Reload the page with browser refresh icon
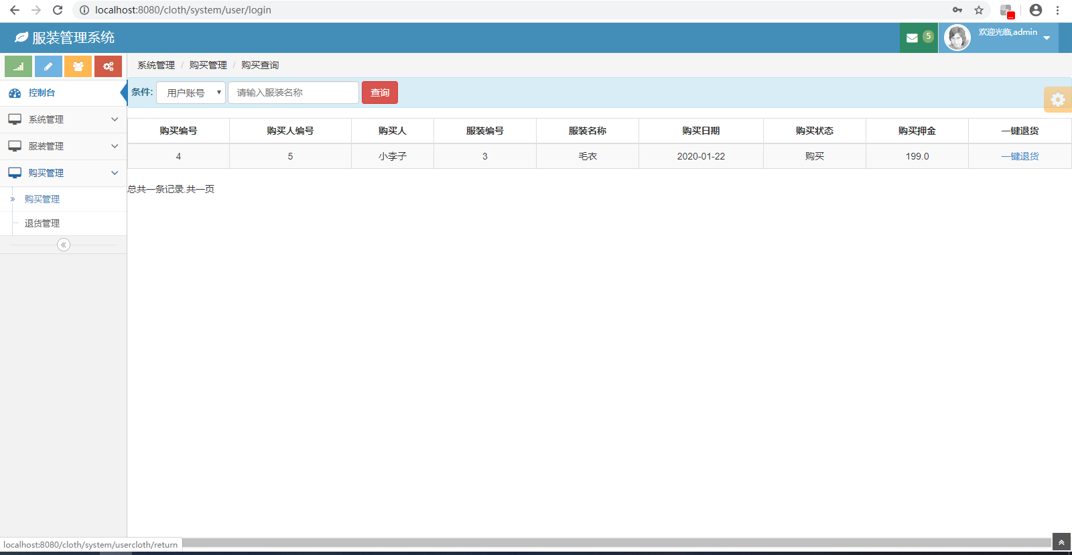This screenshot has height=555, width=1072. [58, 10]
